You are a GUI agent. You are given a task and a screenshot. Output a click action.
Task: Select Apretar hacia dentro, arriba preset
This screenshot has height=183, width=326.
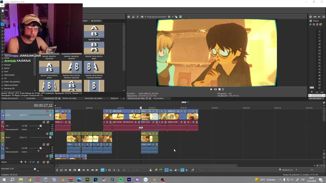[49, 70]
